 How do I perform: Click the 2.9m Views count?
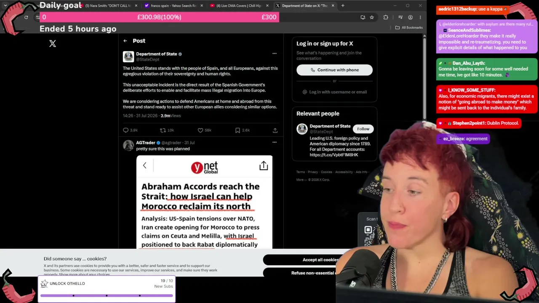[x=171, y=116]
